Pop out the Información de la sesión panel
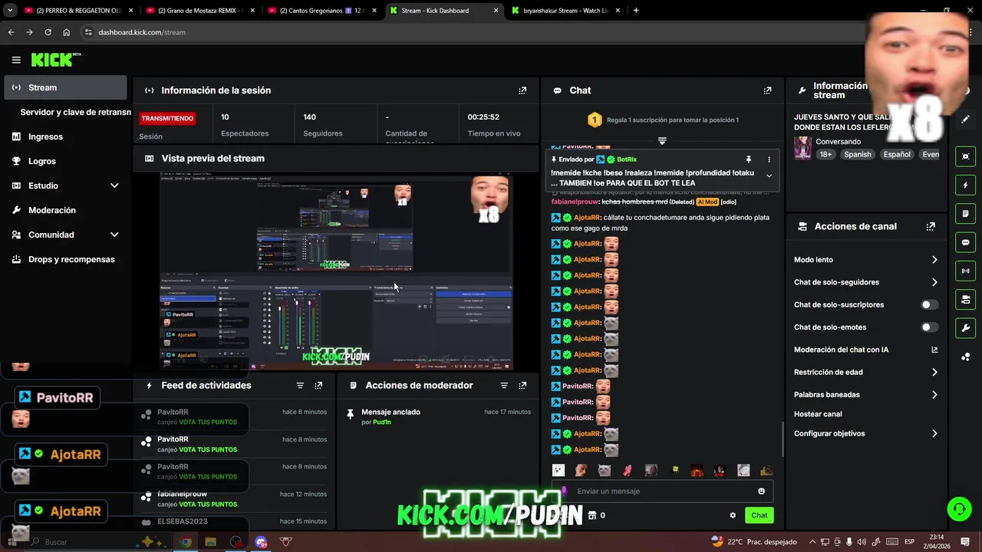The height and width of the screenshot is (552, 982). pyautogui.click(x=522, y=90)
